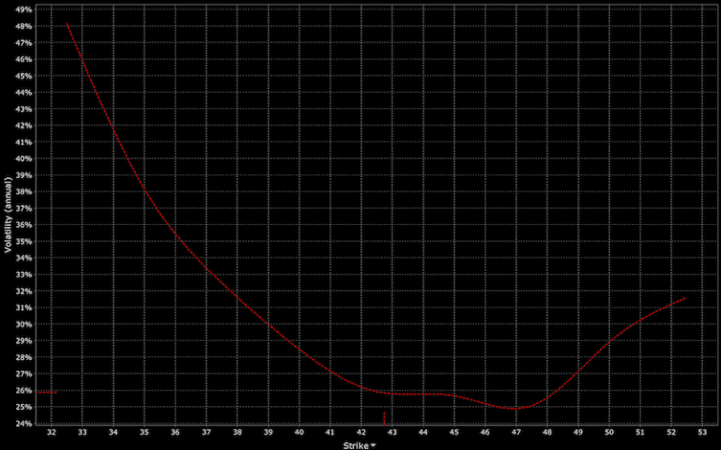
Task: Select the red vertical price marker near 43
Action: click(384, 418)
